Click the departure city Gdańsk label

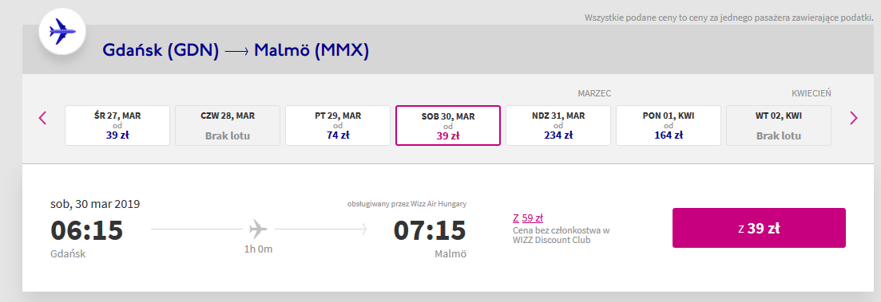point(68,254)
